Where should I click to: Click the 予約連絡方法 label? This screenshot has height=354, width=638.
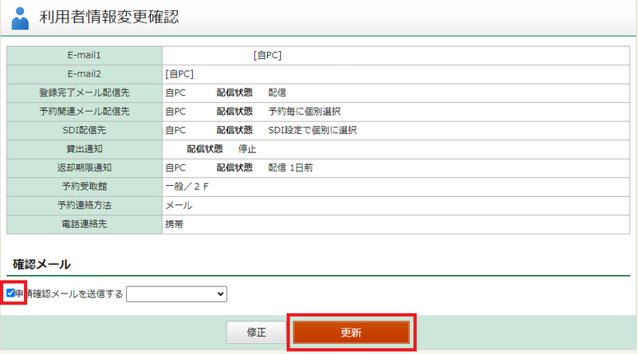pyautogui.click(x=85, y=205)
